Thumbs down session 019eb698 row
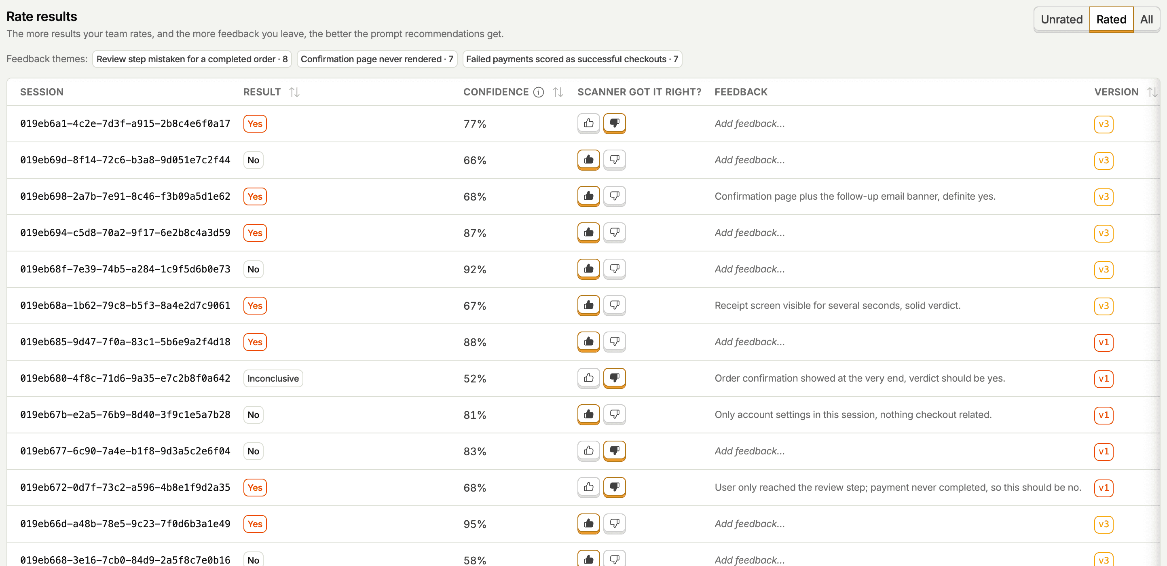Image resolution: width=1167 pixels, height=566 pixels. tap(614, 196)
